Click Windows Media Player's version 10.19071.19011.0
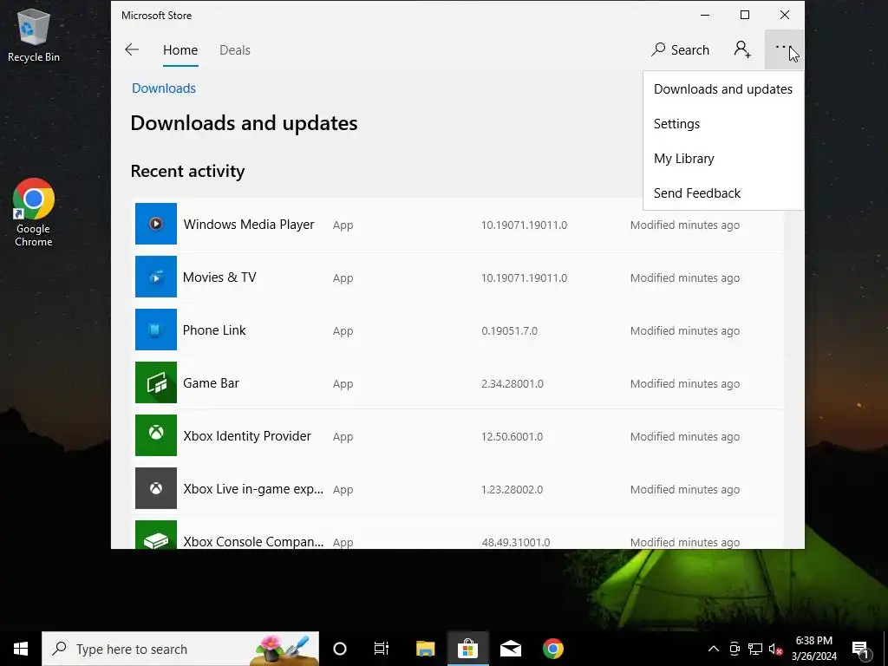888x666 pixels. (x=525, y=225)
